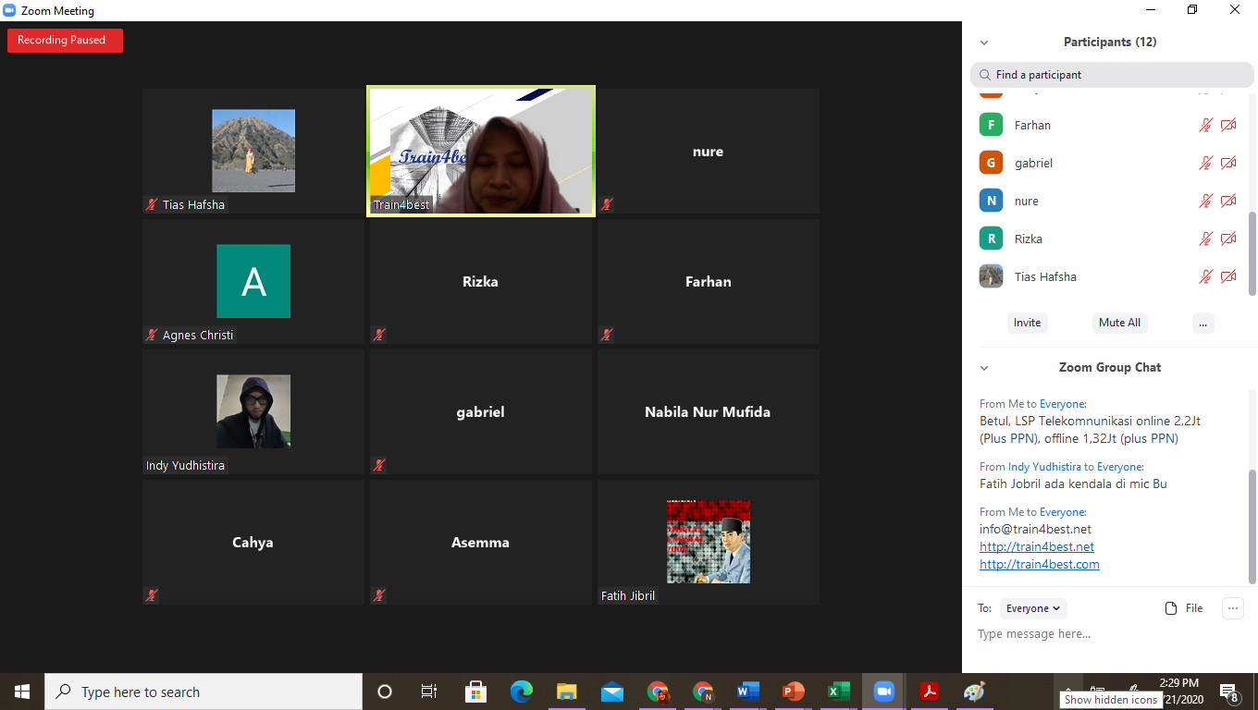1258x710 pixels.
Task: Open the Everyone recipient dropdown
Action: (x=1033, y=608)
